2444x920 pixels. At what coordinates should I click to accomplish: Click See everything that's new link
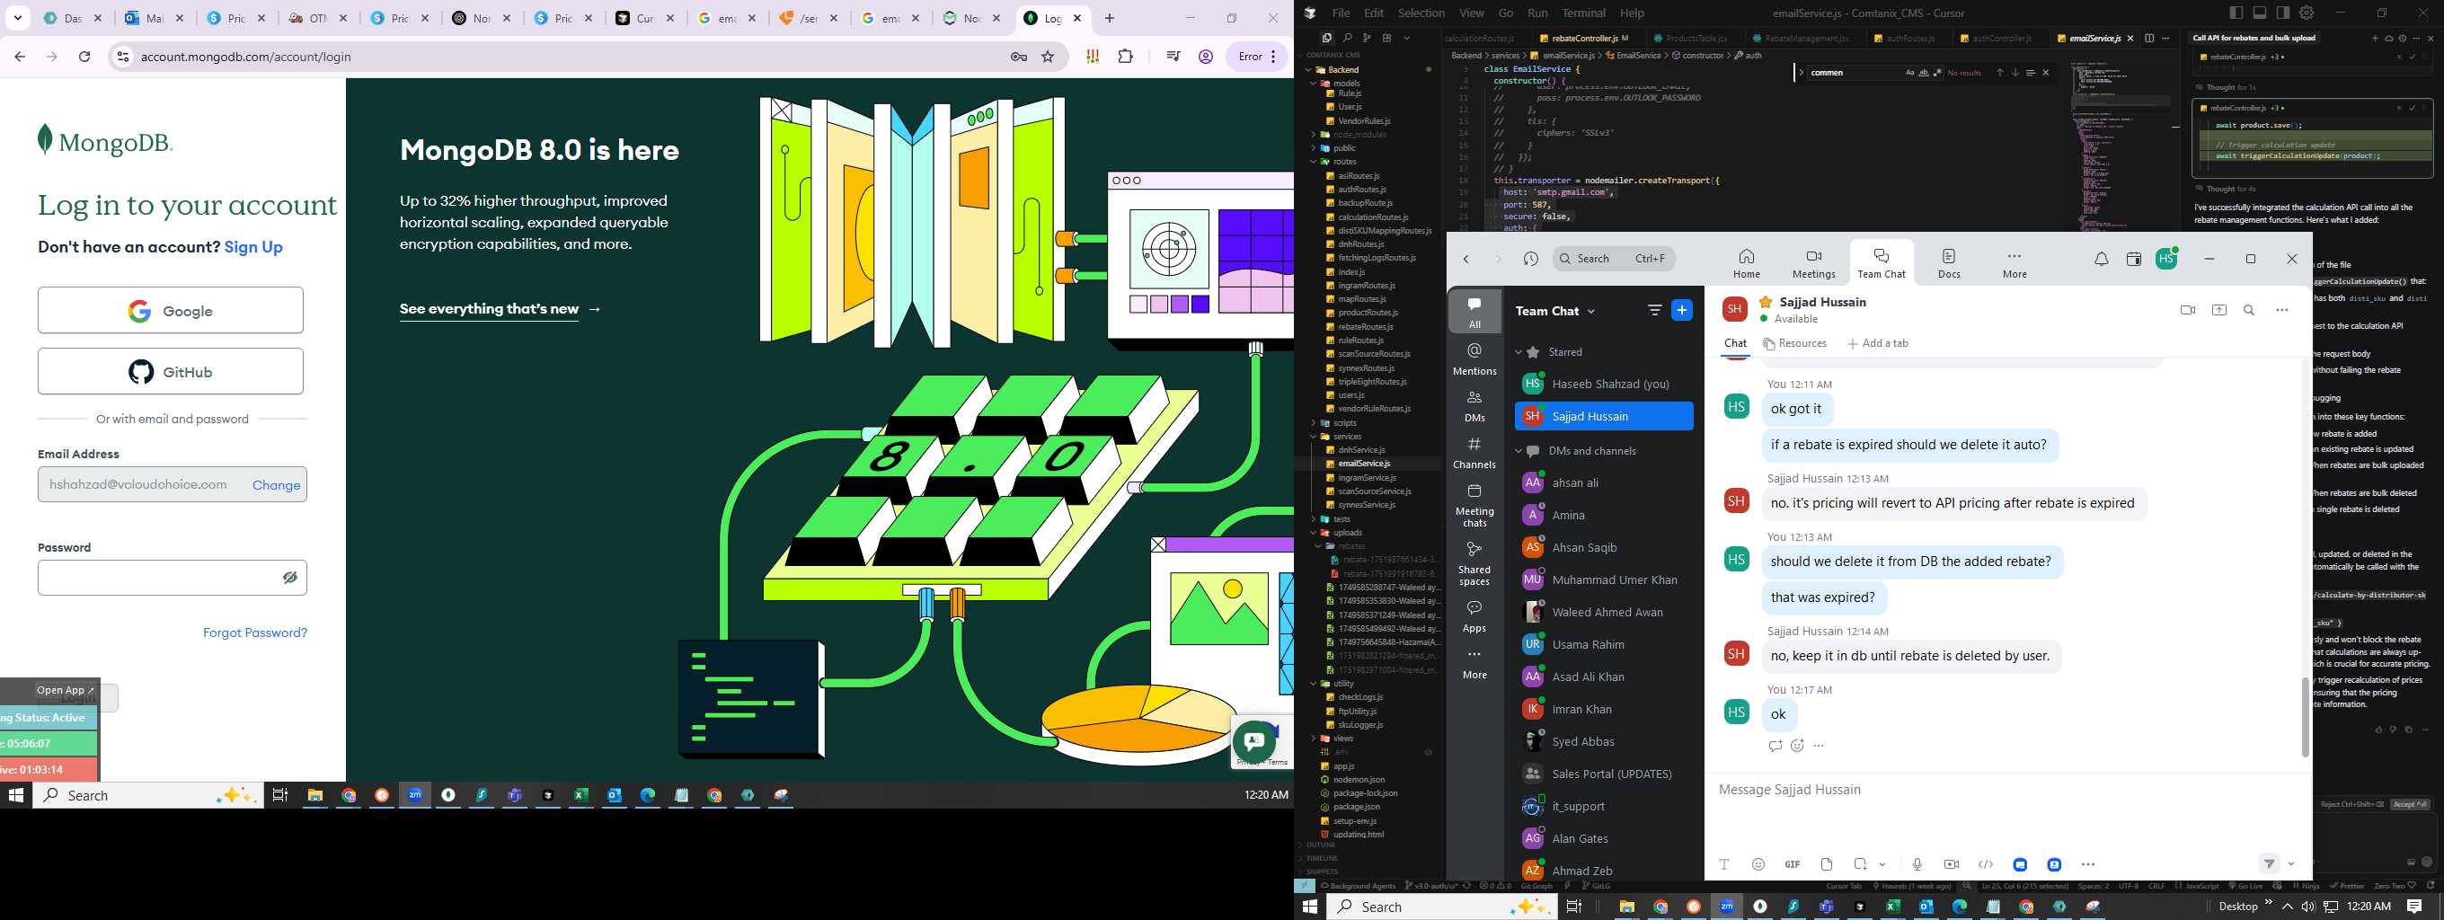500,309
